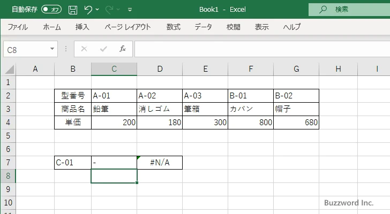The height and width of the screenshot is (214, 390).
Task: Click the Insert Function fx icon
Action: click(x=123, y=49)
